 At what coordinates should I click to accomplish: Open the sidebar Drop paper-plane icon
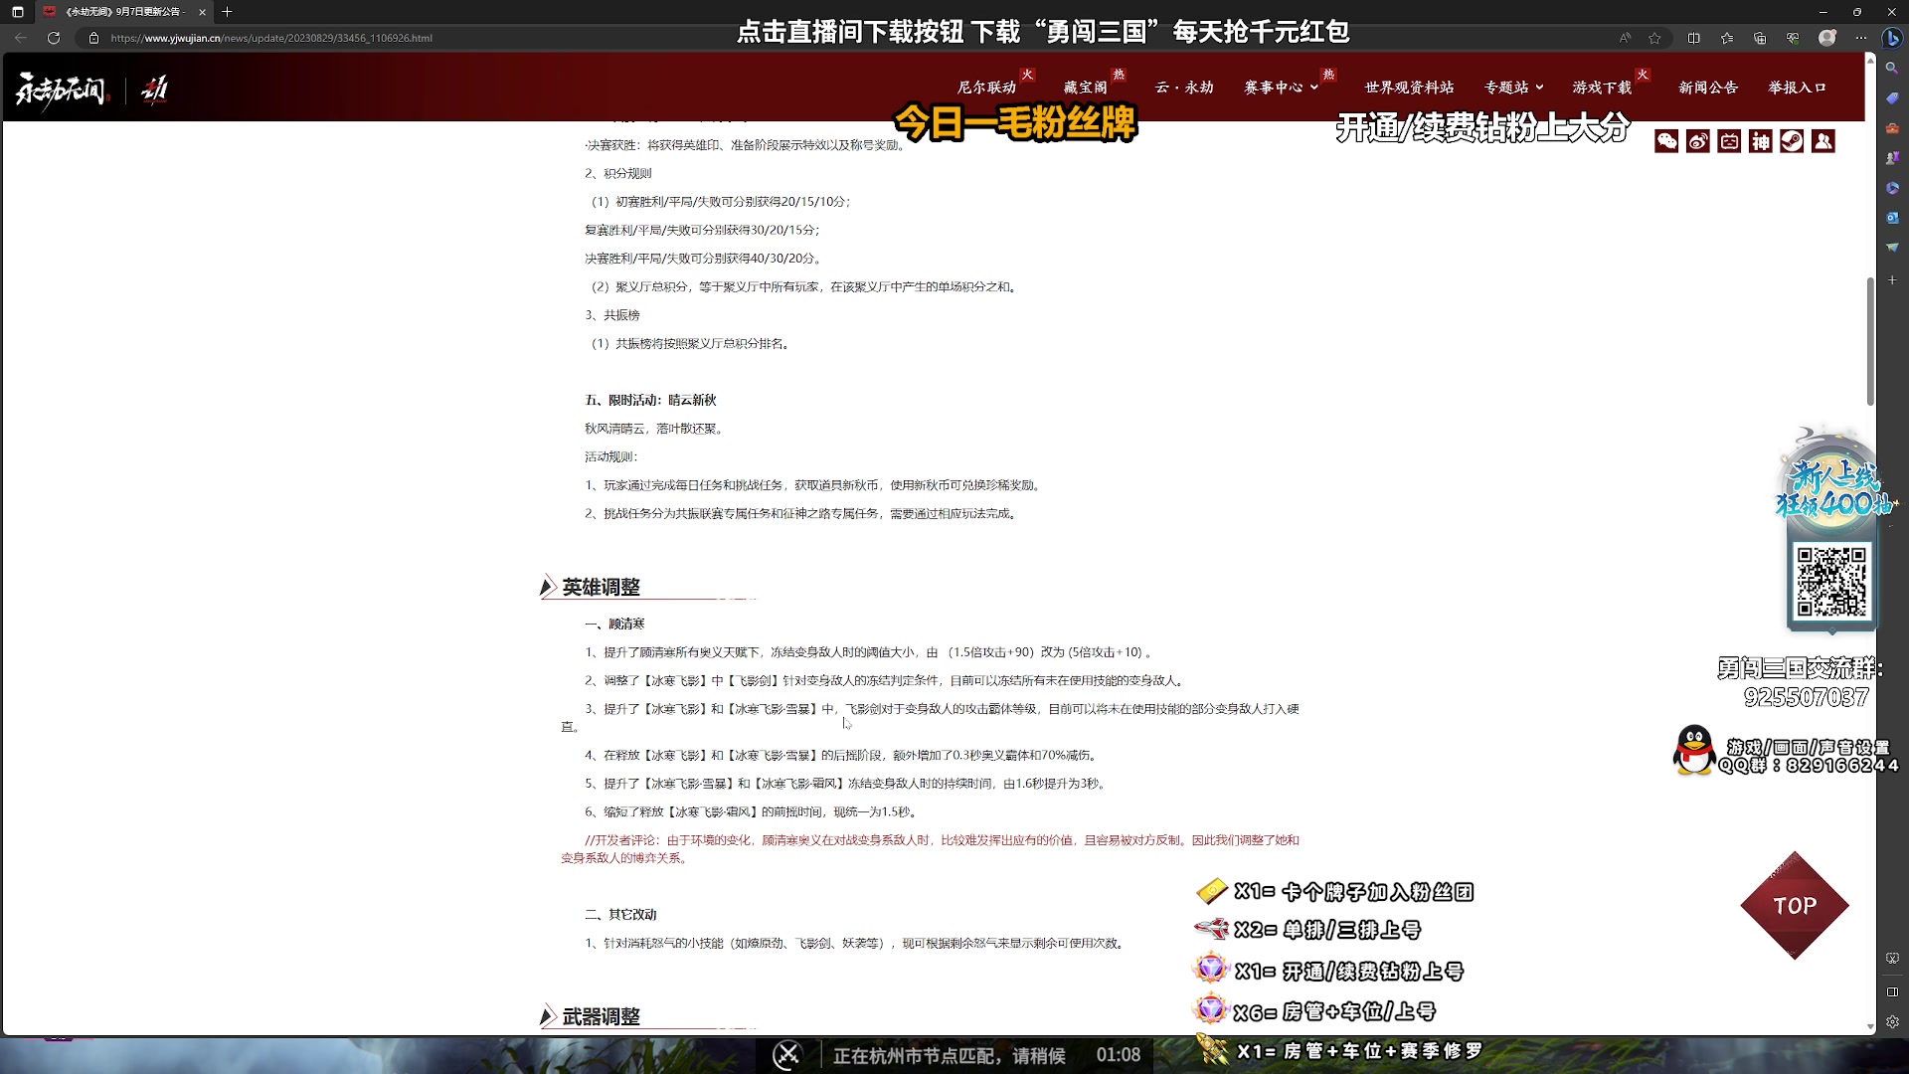[x=1892, y=247]
